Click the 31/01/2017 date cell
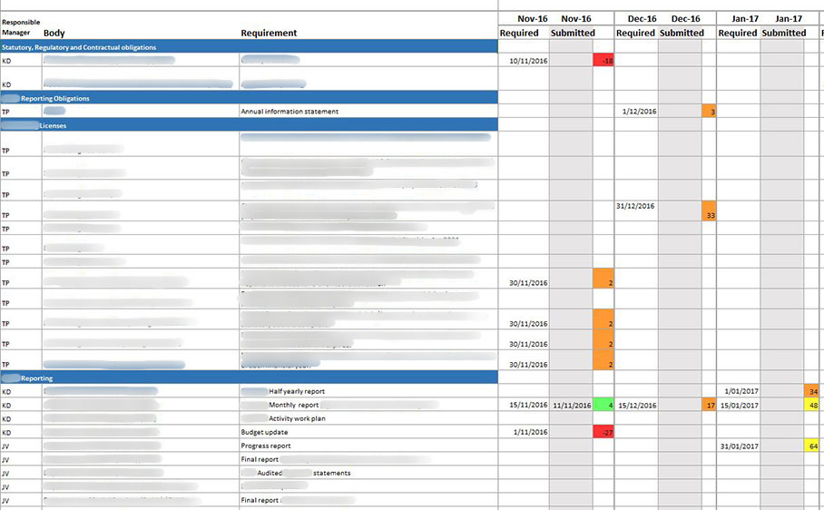Viewport: 824px width, 510px height. point(739,446)
